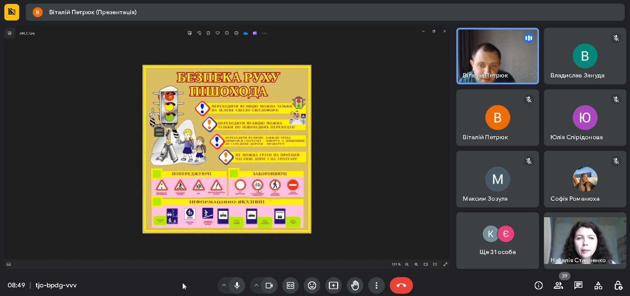Viewport: 630px width, 296px height.
Task: Expand video settings arrow beside camera
Action: [256, 285]
